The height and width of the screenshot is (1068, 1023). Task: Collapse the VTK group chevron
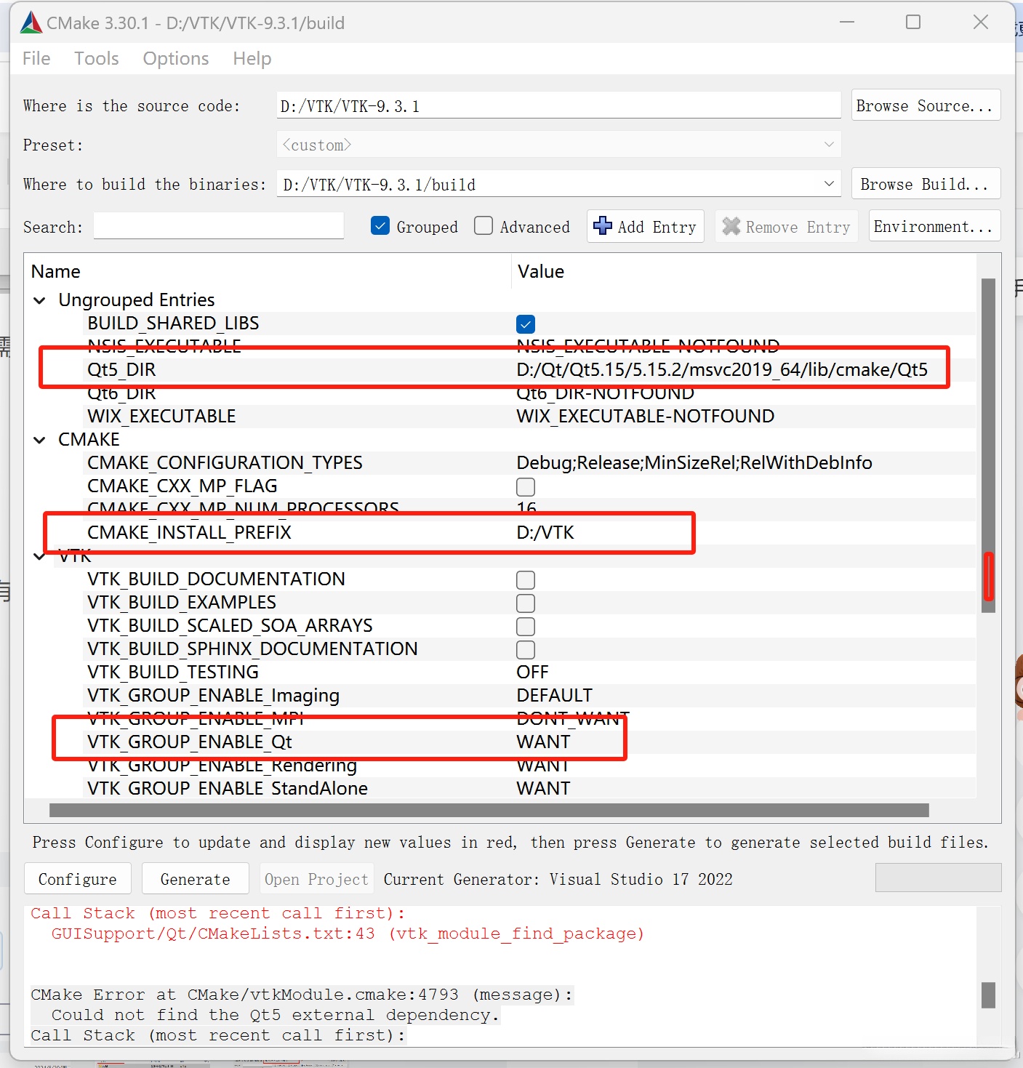coord(39,557)
